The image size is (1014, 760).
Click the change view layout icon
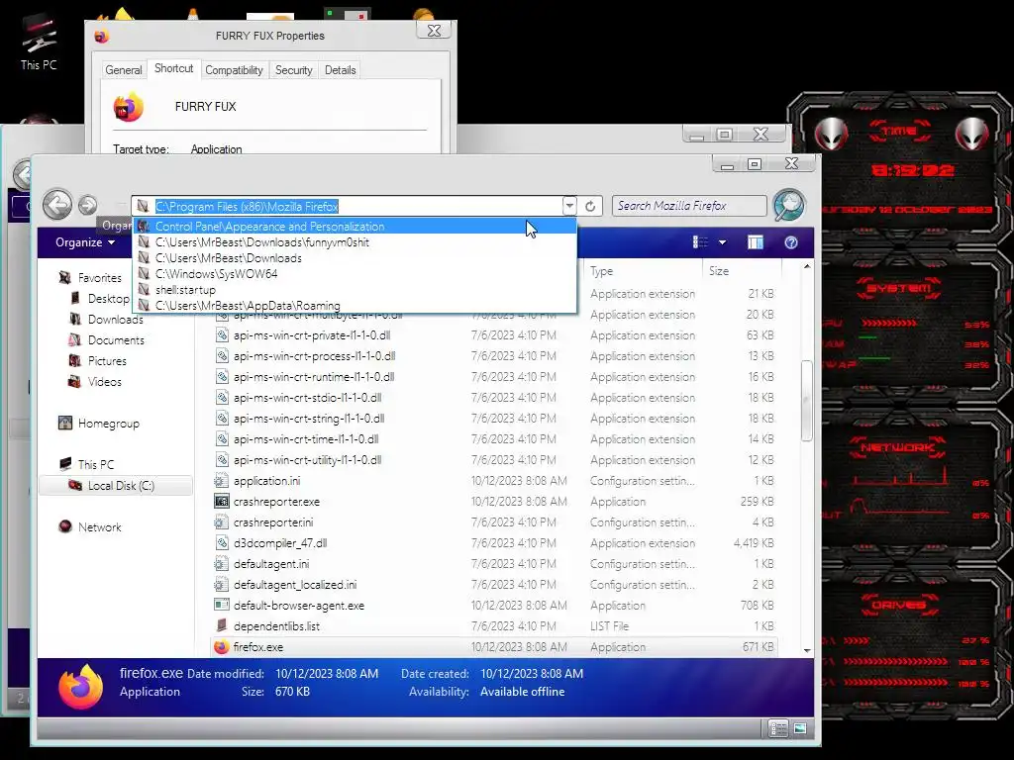(x=700, y=242)
